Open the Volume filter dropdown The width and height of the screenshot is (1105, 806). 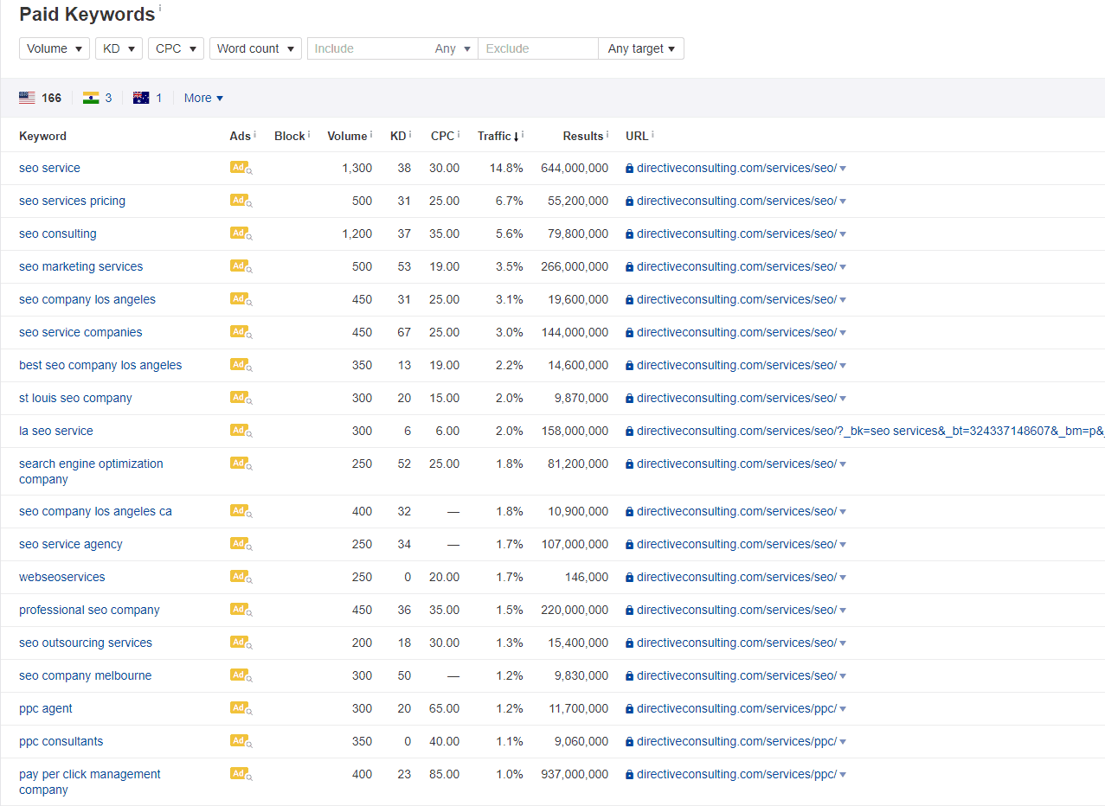pyautogui.click(x=54, y=48)
